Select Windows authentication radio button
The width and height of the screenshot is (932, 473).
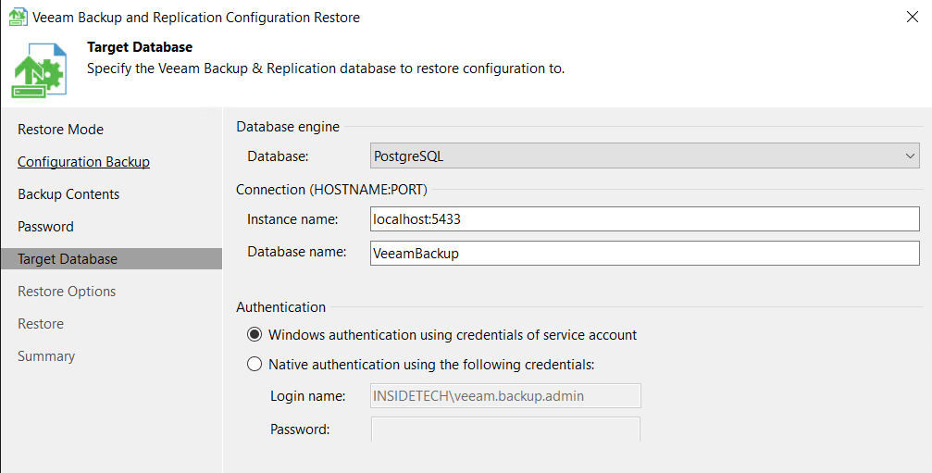(x=255, y=334)
